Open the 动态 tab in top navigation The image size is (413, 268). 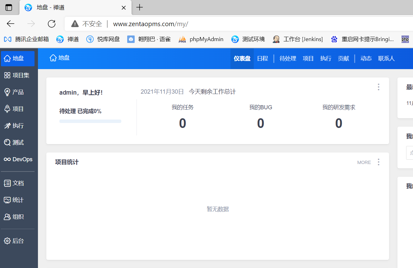(366, 59)
